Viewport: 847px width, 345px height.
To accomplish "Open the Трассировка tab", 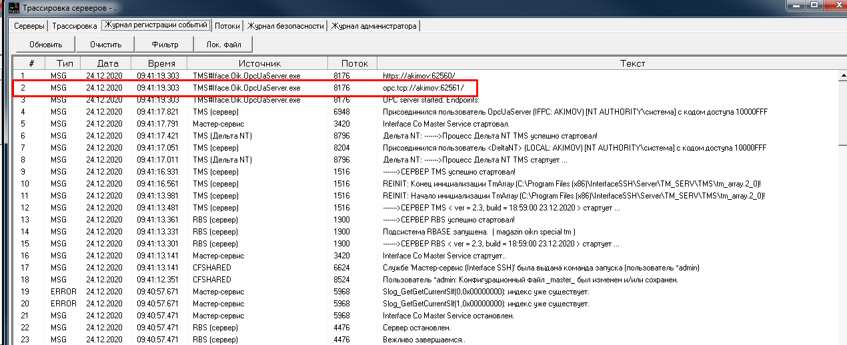I will point(75,26).
